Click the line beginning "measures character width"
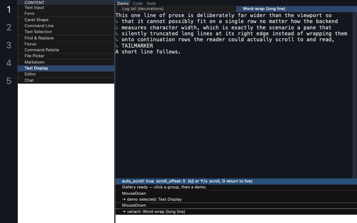The width and height of the screenshot is (357, 223). (x=223, y=28)
